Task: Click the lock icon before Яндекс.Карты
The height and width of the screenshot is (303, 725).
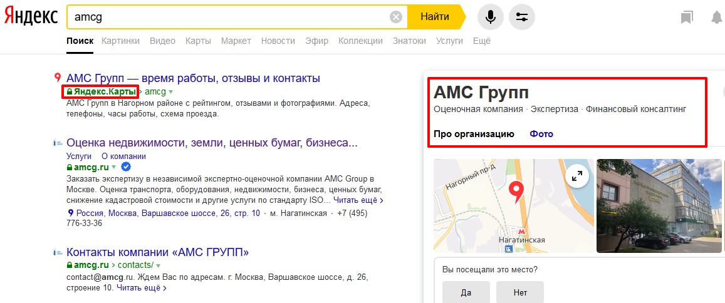Action: [x=70, y=91]
